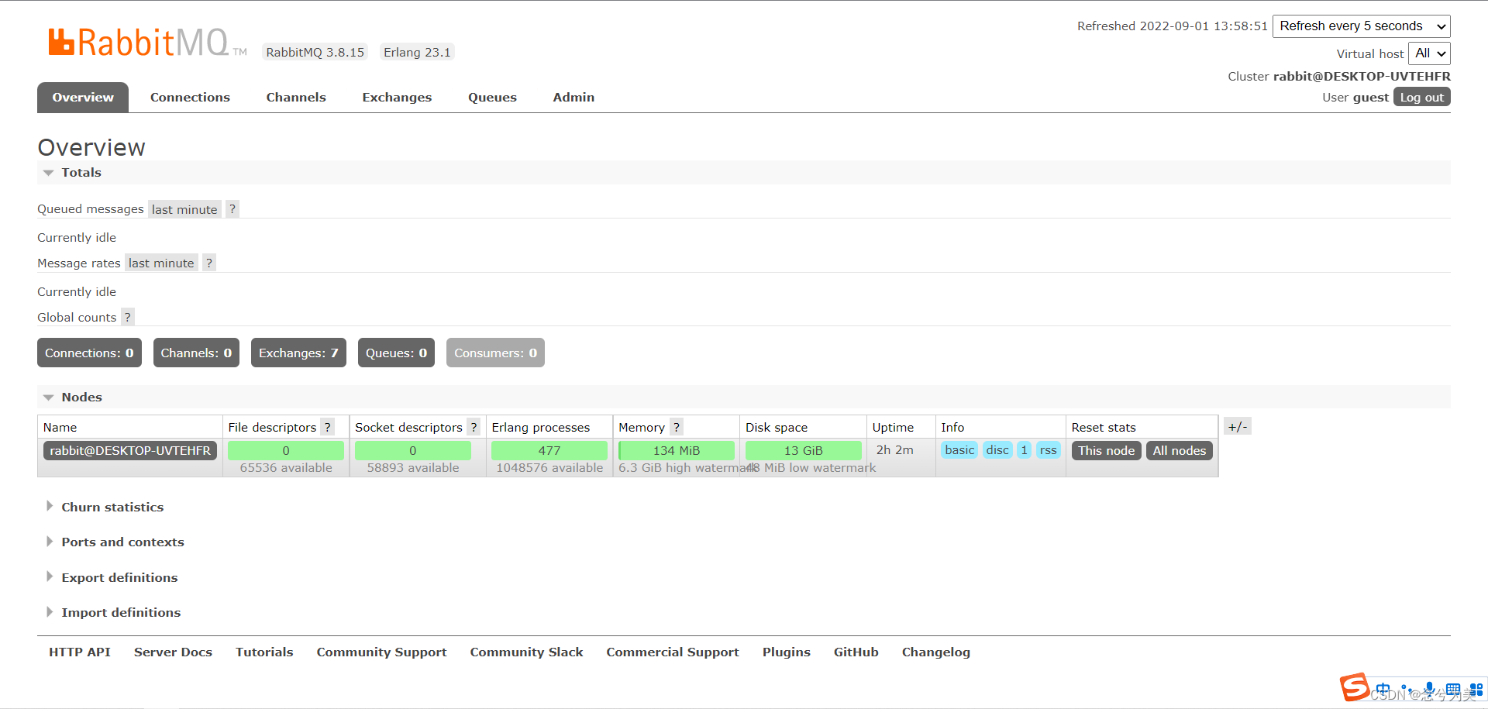The height and width of the screenshot is (709, 1488).
Task: Click the Queues: 0 count button
Action: (x=396, y=353)
